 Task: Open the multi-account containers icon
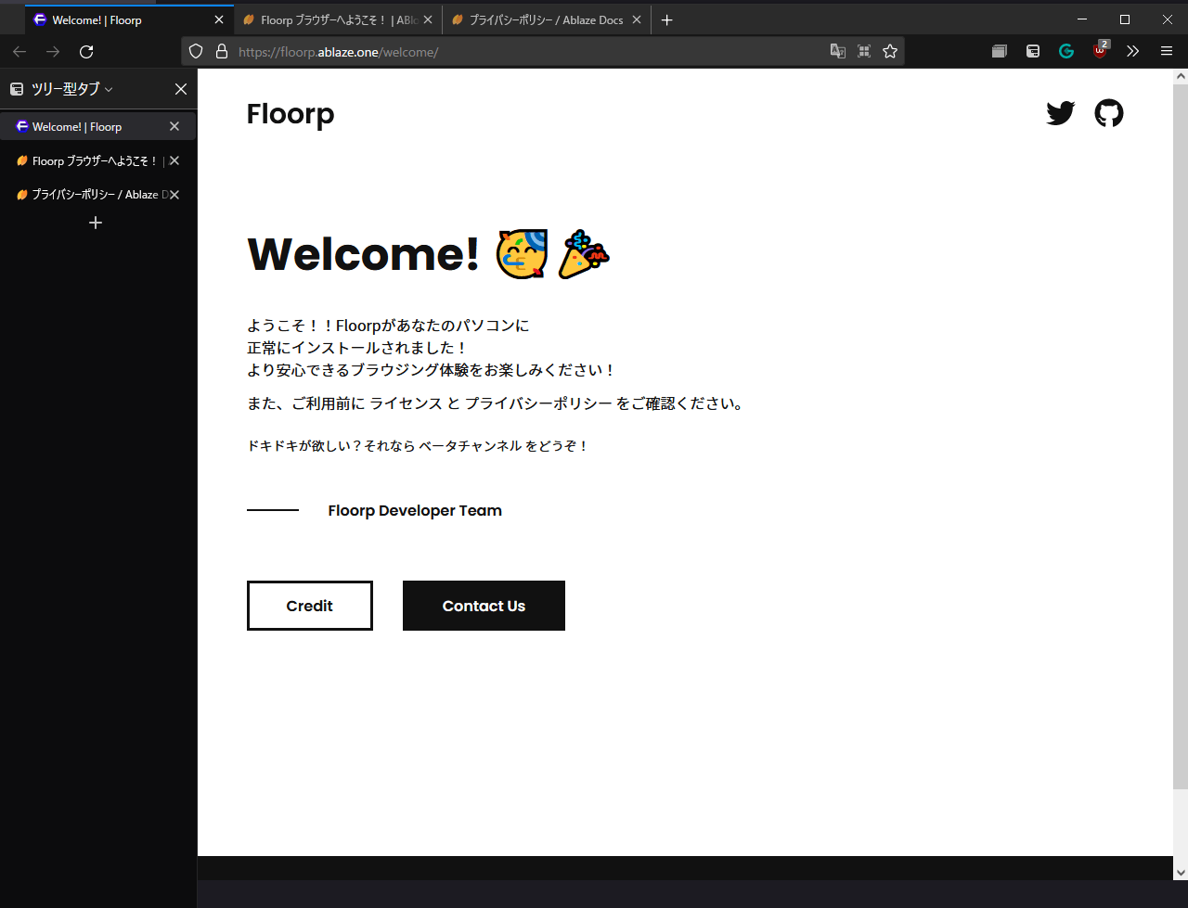1000,52
